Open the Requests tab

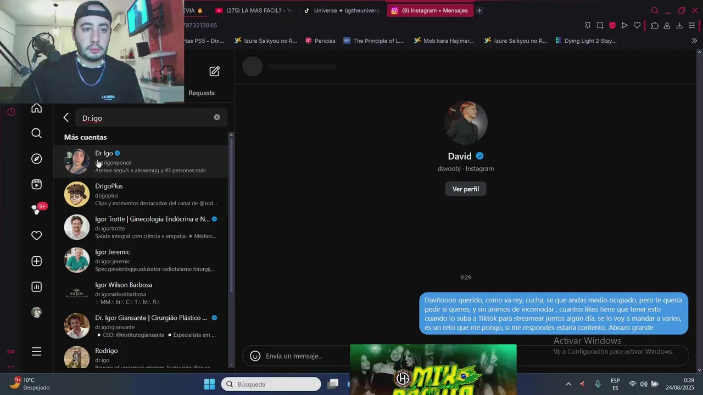202,93
